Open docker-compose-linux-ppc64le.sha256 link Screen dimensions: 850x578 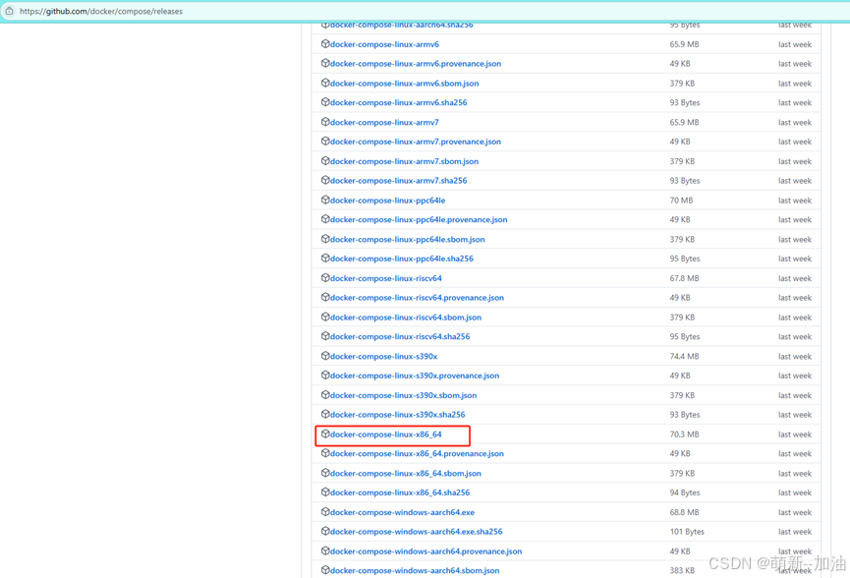click(402, 260)
